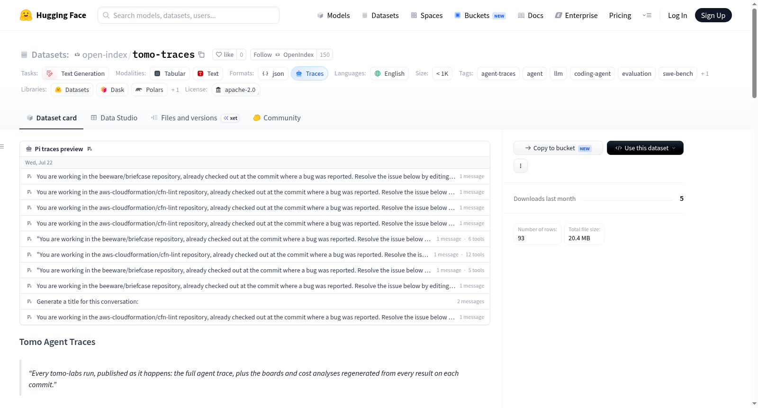Viewport: 758px width, 408px height.
Task: Click the 'agent' tag
Action: [535, 73]
